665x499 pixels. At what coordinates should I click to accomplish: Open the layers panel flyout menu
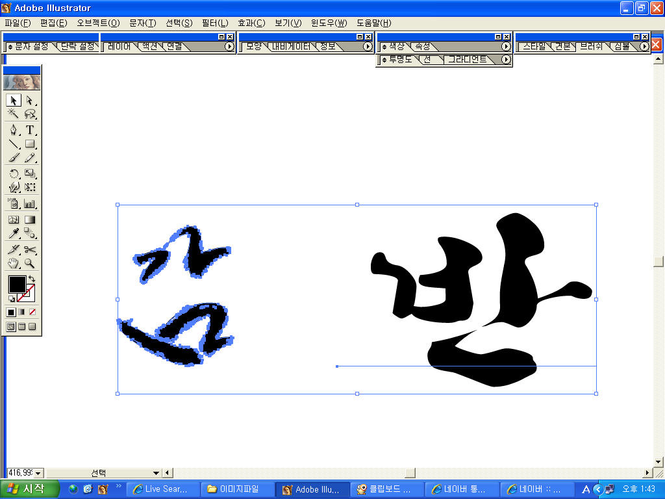229,47
